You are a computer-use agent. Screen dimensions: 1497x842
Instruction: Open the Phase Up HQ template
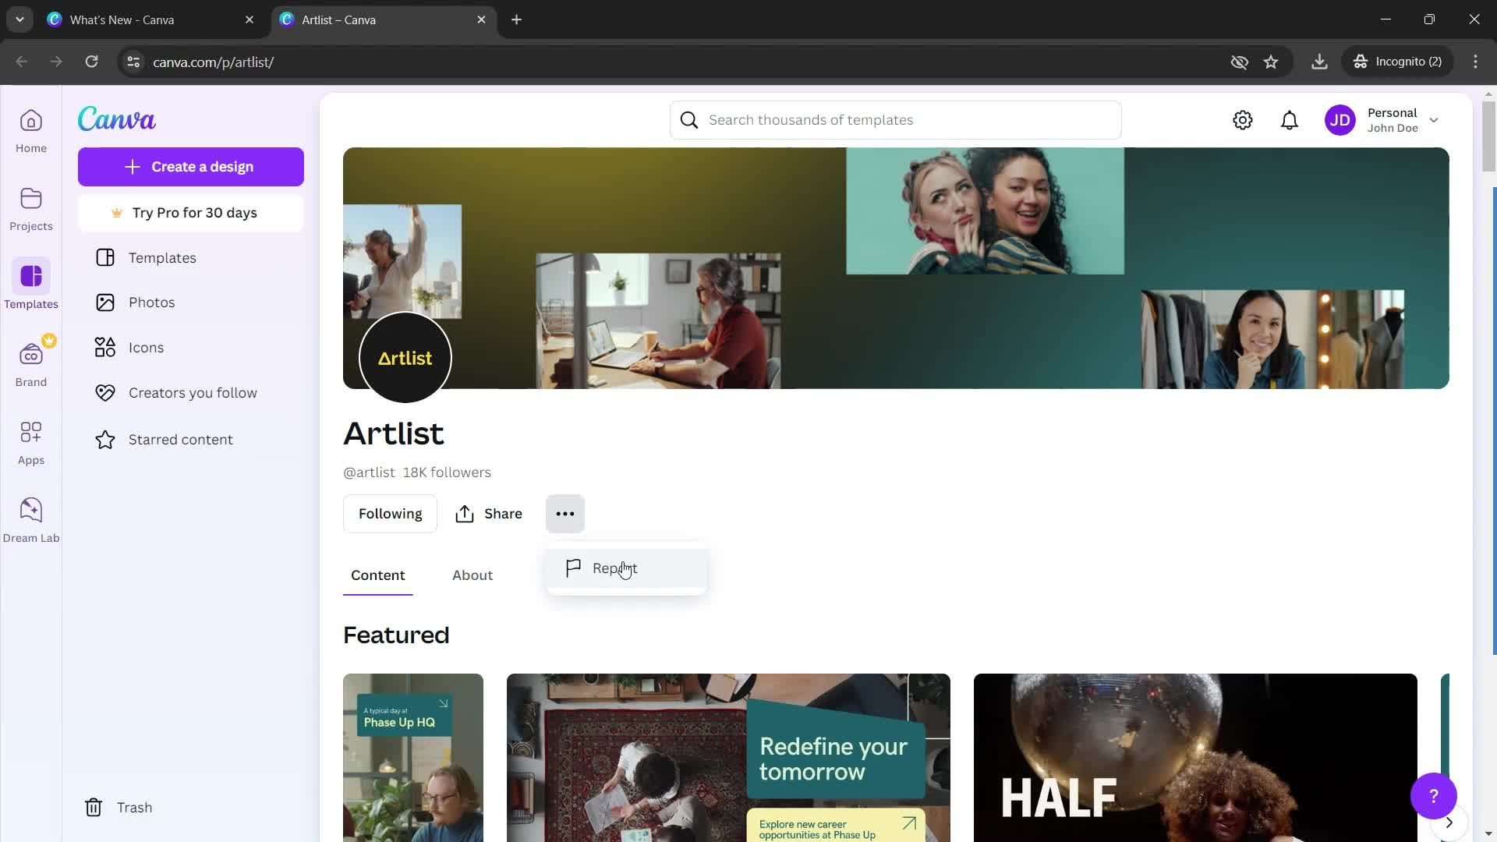point(413,758)
